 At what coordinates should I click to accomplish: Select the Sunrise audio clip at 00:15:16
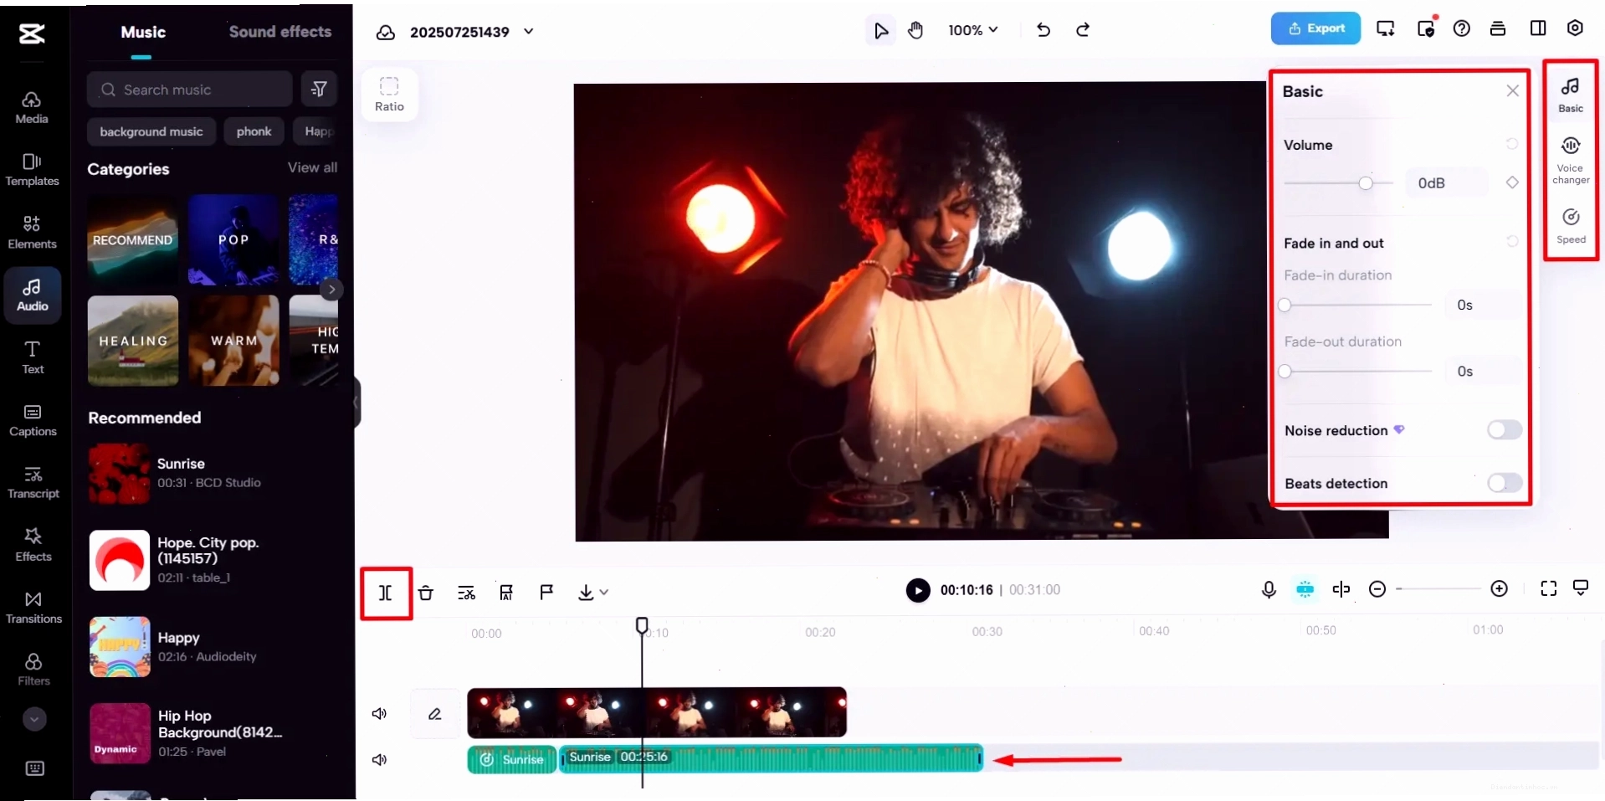click(771, 758)
